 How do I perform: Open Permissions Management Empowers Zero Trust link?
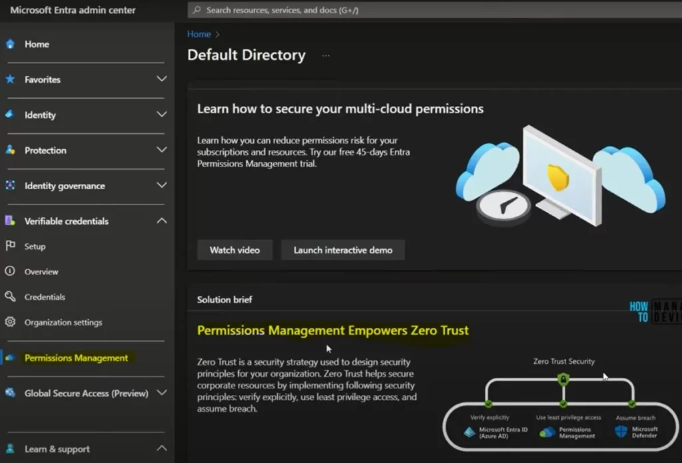[x=333, y=330]
